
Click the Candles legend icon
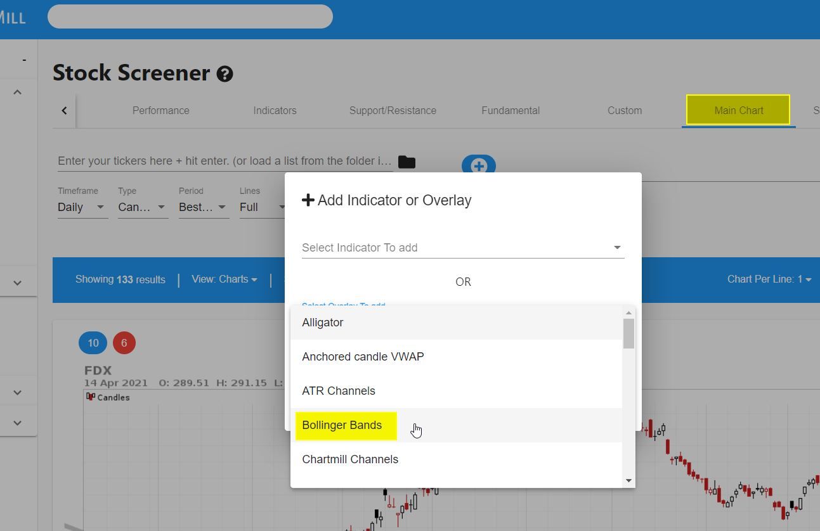tap(91, 397)
